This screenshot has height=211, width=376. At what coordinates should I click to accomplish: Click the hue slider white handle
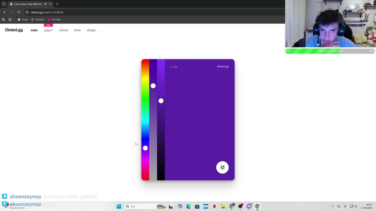point(145,148)
